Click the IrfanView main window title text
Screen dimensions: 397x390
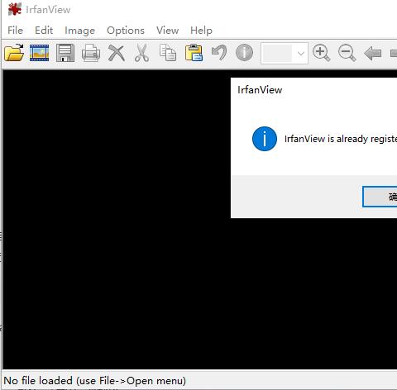click(48, 10)
